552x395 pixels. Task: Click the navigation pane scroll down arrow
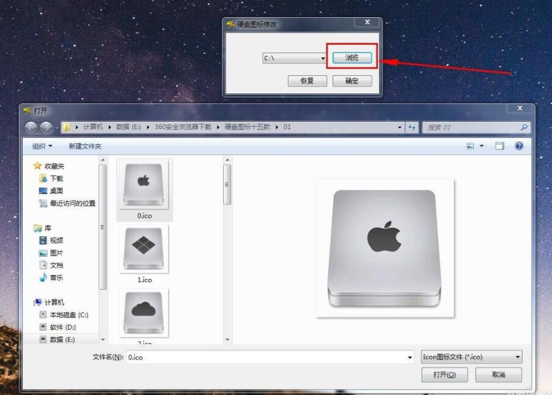click(103, 340)
